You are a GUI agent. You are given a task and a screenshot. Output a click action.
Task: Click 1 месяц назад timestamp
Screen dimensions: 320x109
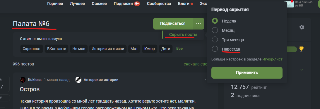coord(57,80)
